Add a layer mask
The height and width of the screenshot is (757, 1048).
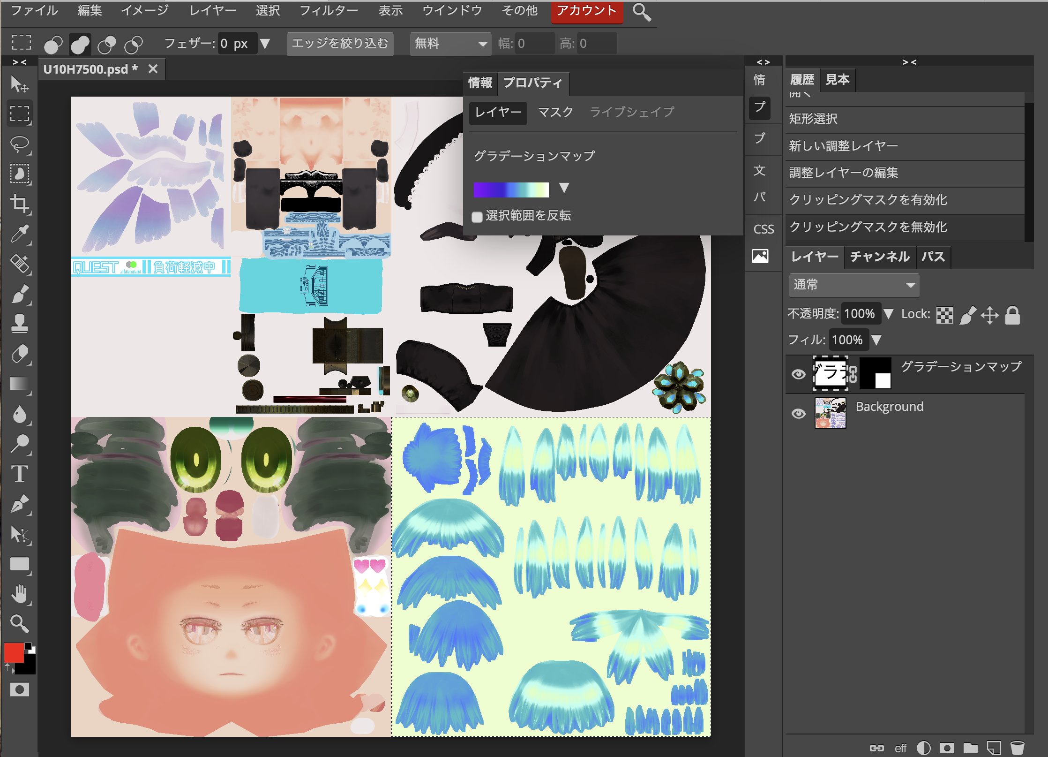click(947, 748)
